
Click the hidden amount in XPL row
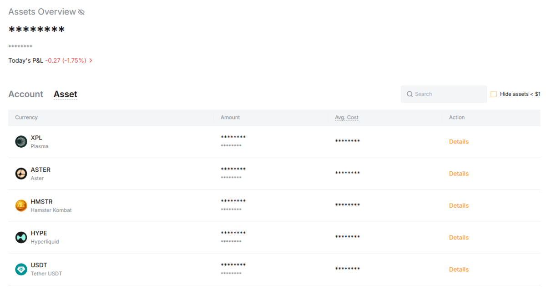click(233, 137)
